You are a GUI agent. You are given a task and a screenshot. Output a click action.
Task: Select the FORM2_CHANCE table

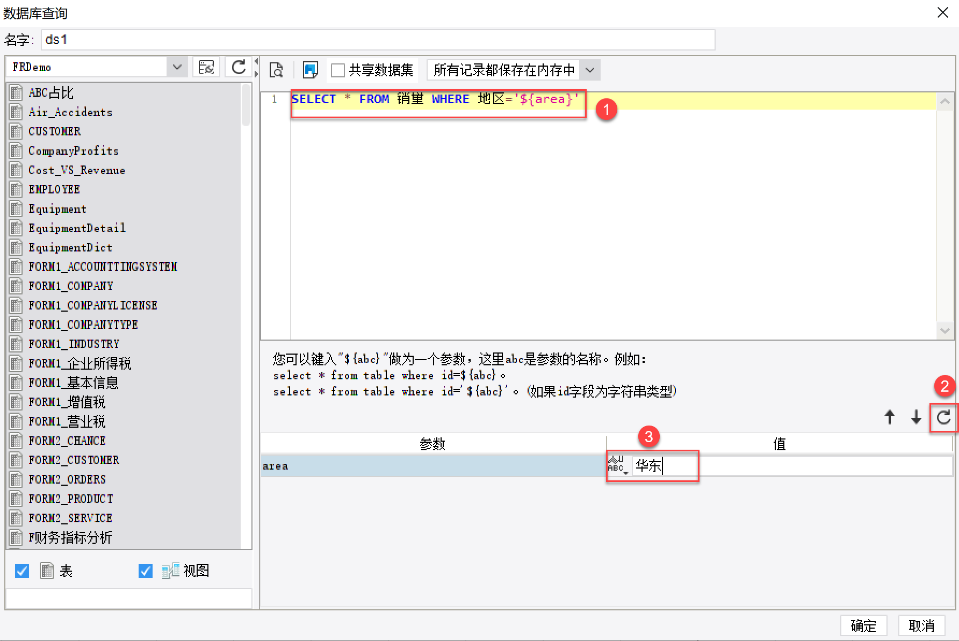[x=67, y=441]
